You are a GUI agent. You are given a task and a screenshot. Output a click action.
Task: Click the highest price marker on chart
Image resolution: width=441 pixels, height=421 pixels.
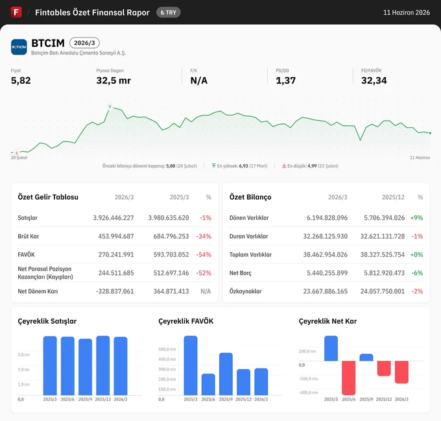pos(110,107)
